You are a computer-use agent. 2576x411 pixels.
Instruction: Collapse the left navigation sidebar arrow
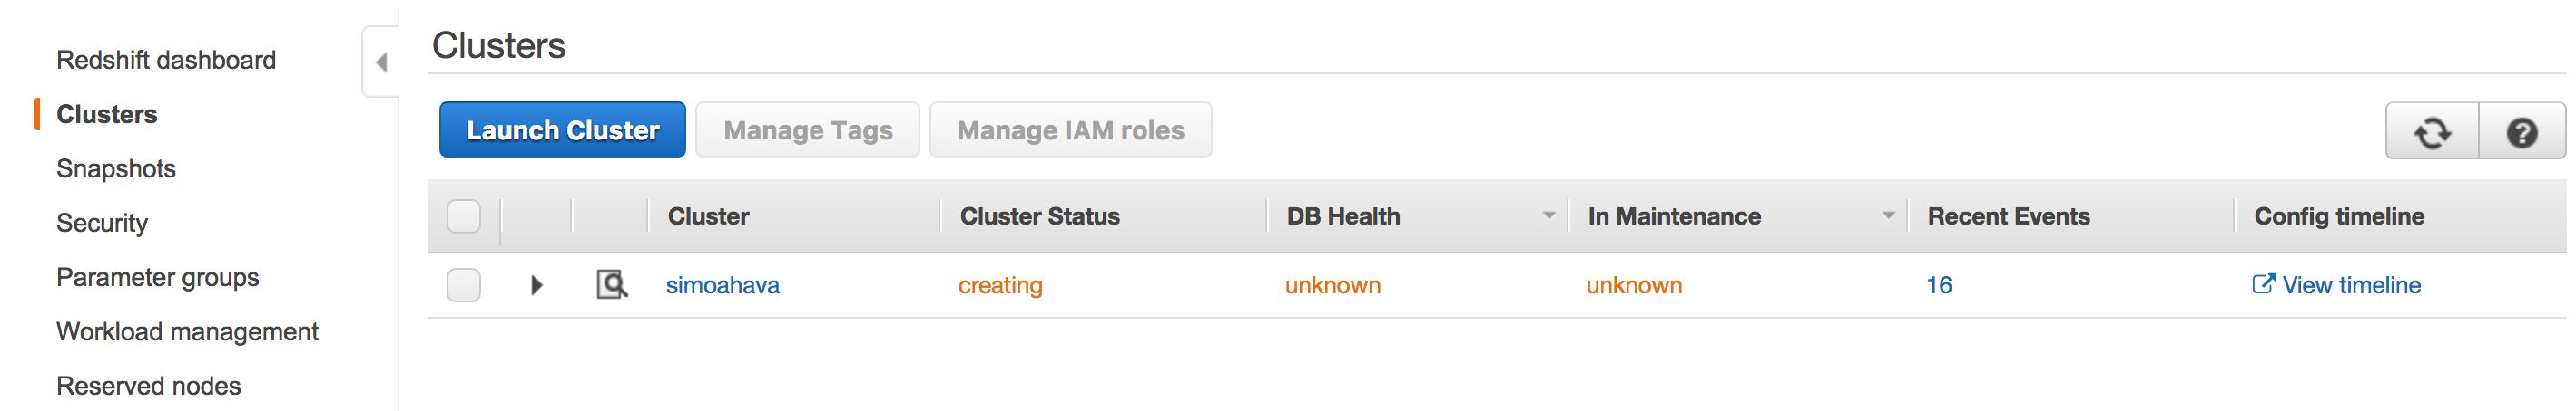click(381, 62)
